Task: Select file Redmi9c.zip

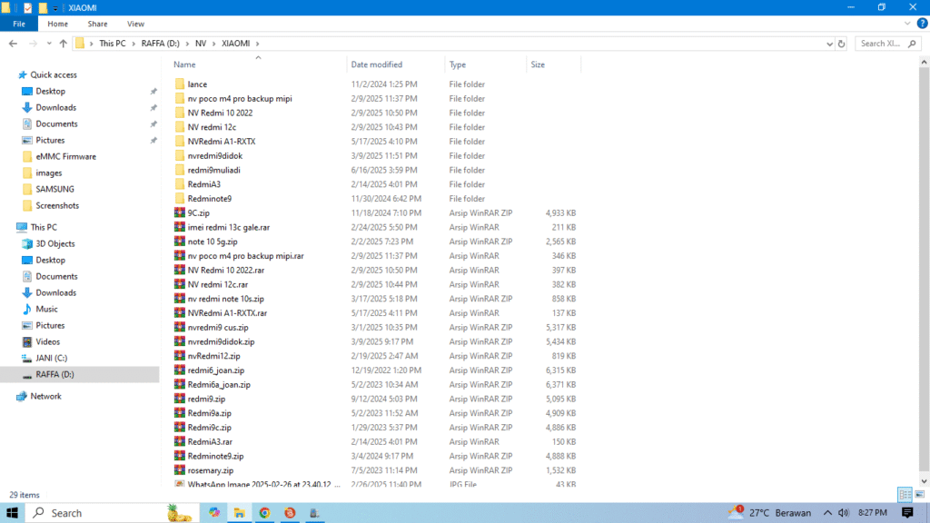Action: (x=210, y=428)
